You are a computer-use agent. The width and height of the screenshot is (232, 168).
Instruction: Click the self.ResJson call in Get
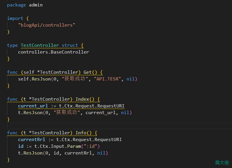(x=34, y=79)
